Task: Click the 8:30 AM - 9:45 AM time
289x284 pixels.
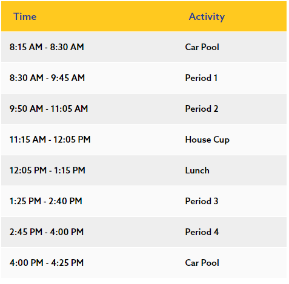Action: tap(47, 78)
